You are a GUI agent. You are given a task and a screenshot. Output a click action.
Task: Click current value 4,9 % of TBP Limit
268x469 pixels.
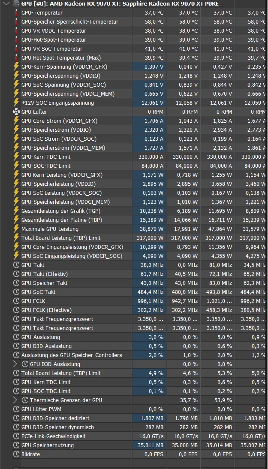coord(156,373)
